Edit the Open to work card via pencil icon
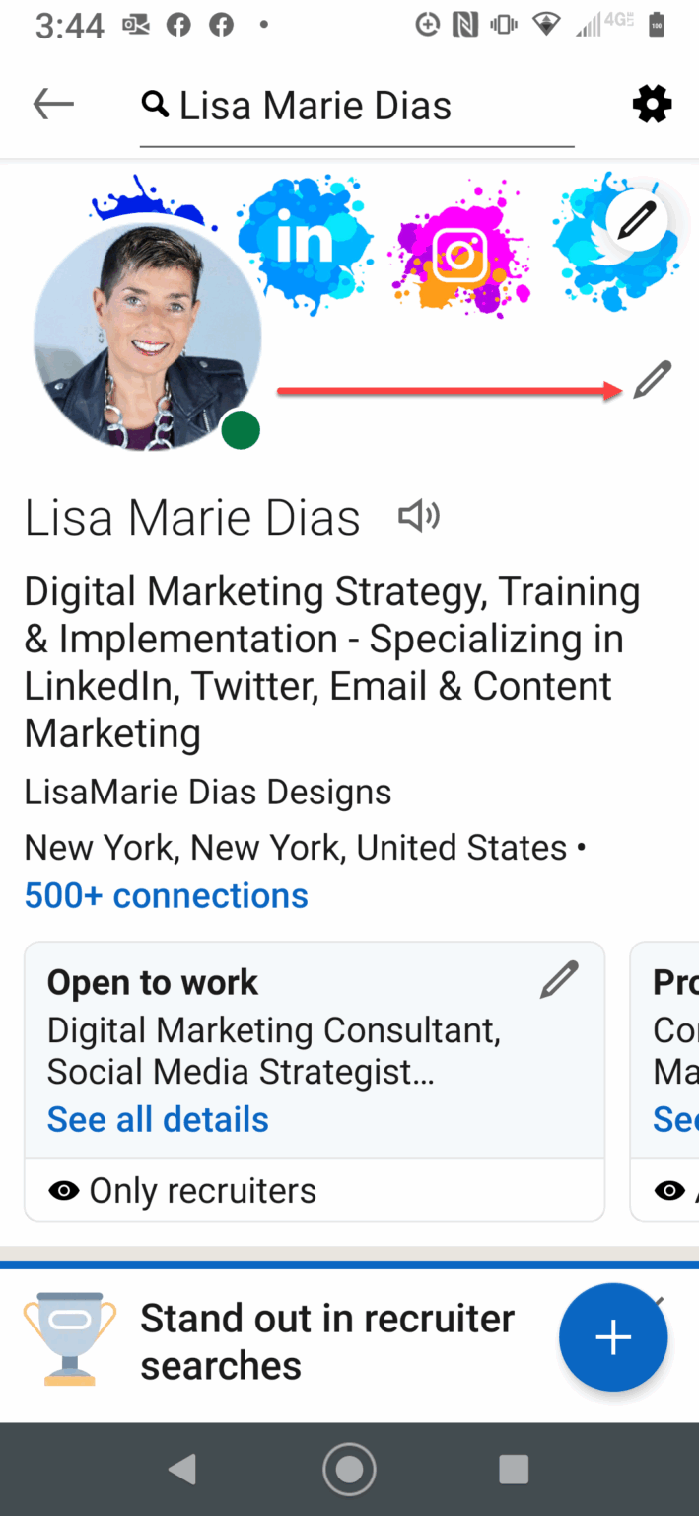The image size is (699, 1516). (559, 979)
